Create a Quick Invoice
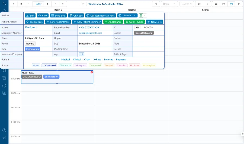This screenshot has height=144, width=244. click(x=134, y=22)
